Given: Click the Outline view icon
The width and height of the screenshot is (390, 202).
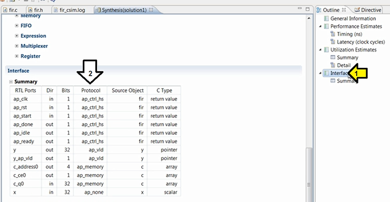Looking at the screenshot, I should (319, 10).
